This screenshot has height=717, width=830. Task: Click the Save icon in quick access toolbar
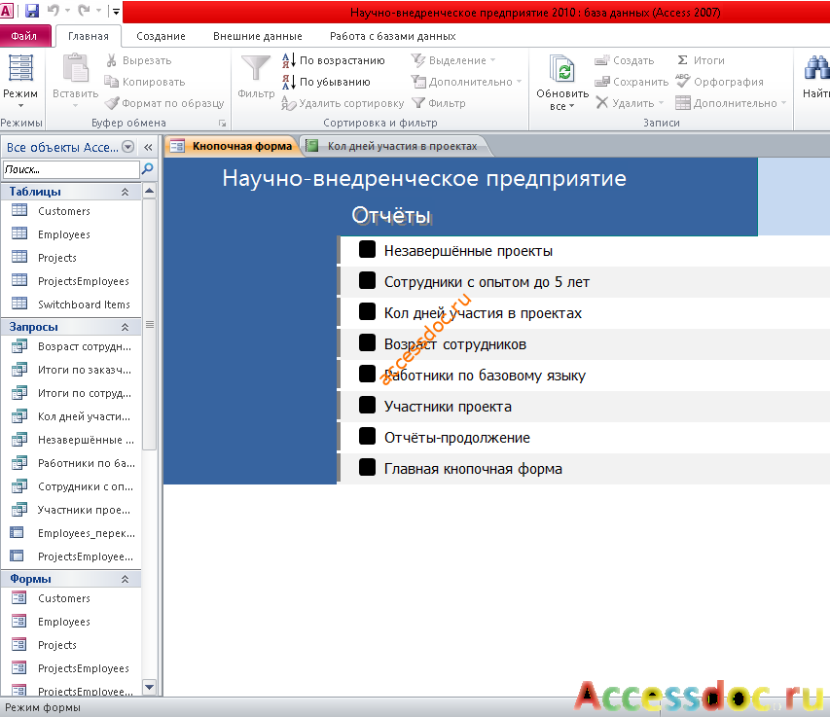tap(32, 11)
